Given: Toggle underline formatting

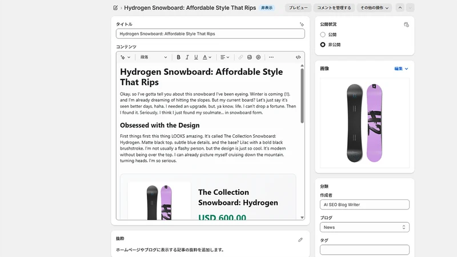Looking at the screenshot, I should (196, 58).
